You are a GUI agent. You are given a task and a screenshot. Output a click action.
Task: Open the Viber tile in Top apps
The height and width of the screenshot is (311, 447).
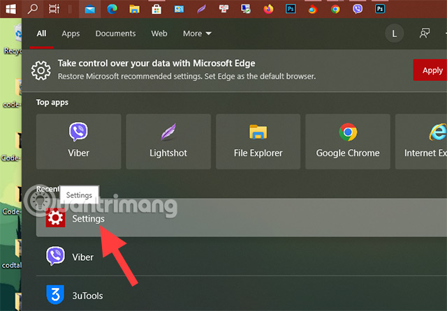tap(79, 142)
